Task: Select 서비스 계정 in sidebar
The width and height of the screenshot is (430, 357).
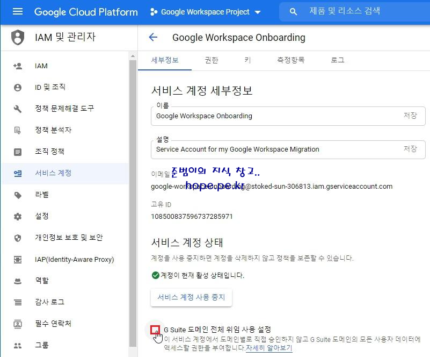Action: 65,173
